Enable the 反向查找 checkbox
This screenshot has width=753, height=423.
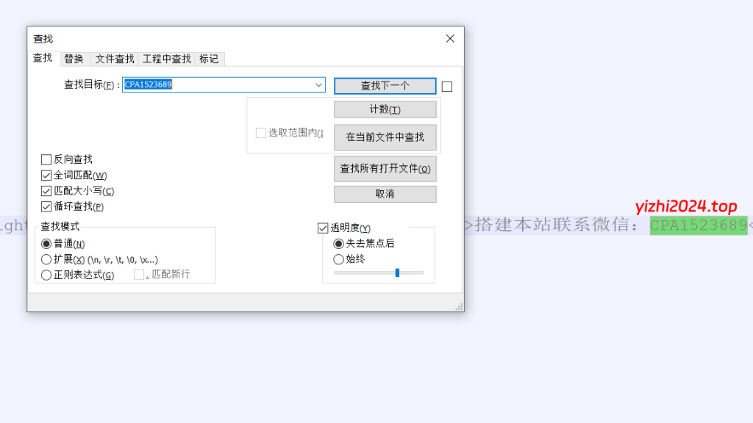coord(46,159)
